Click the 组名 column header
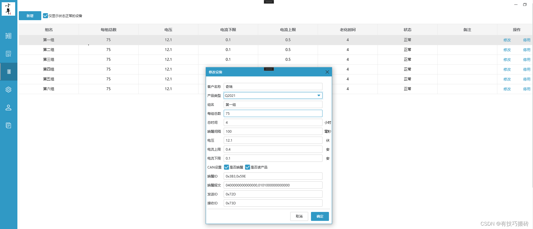533x229 pixels. (49, 30)
